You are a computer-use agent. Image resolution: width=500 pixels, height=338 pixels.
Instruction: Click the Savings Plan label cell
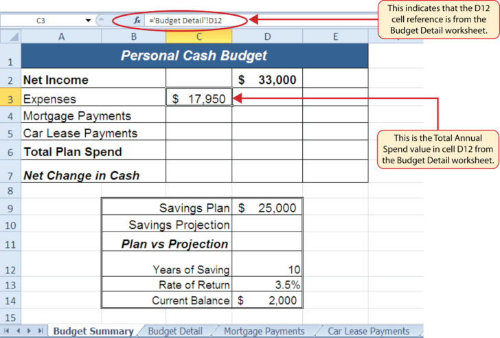click(167, 207)
